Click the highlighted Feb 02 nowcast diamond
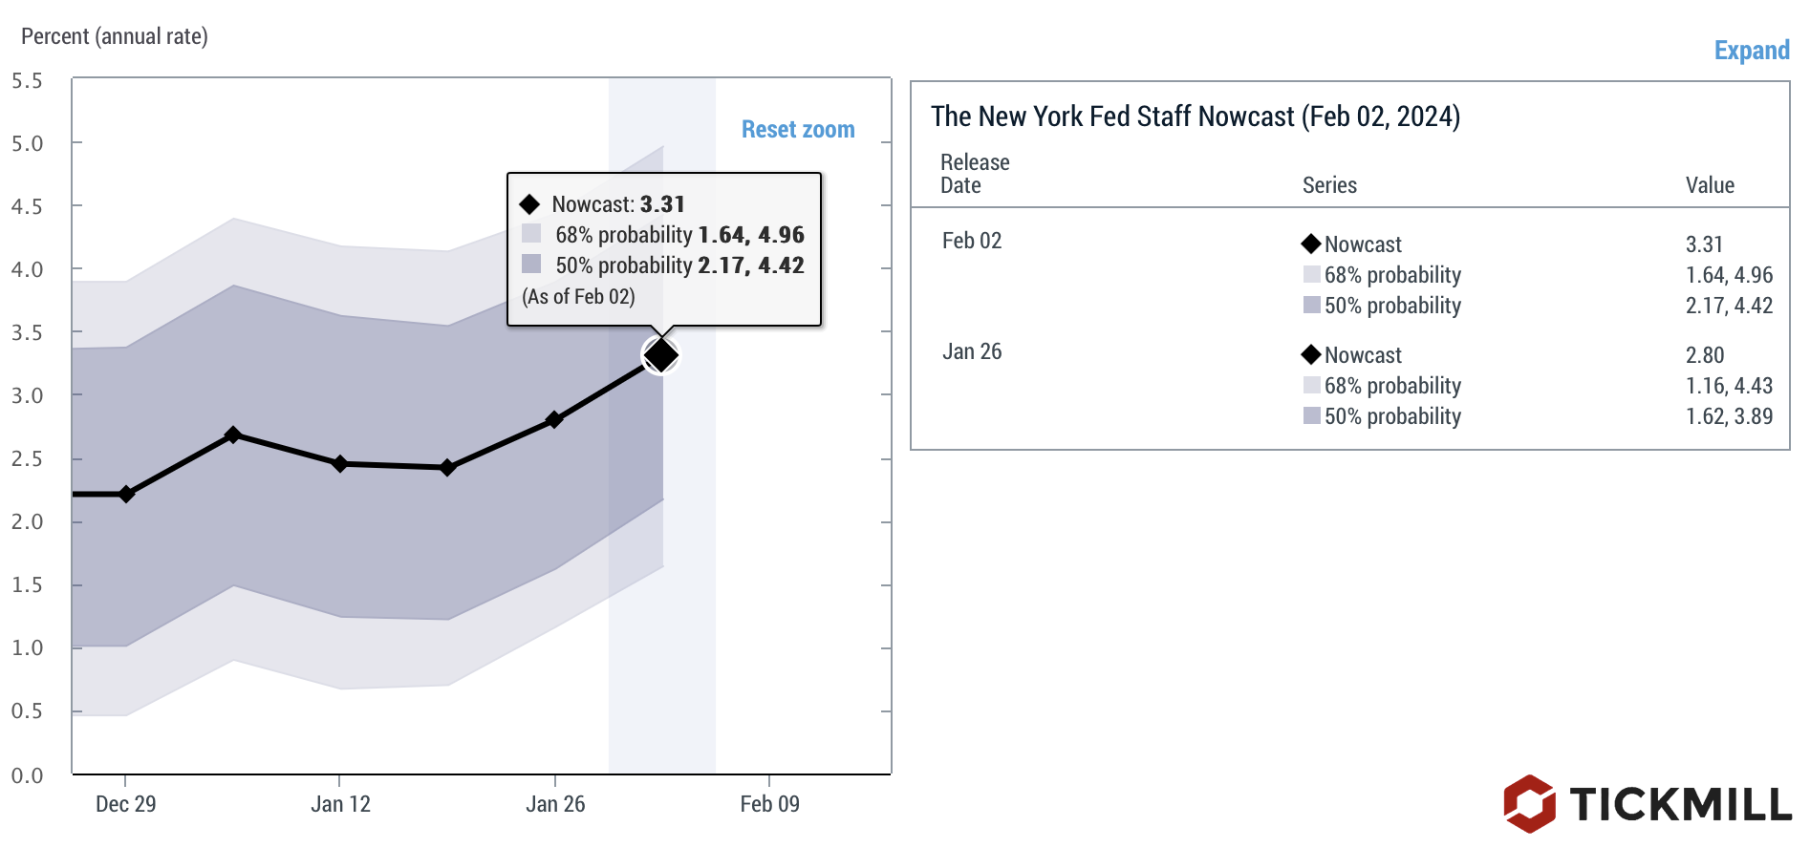The height and width of the screenshot is (848, 1810). pyautogui.click(x=660, y=355)
